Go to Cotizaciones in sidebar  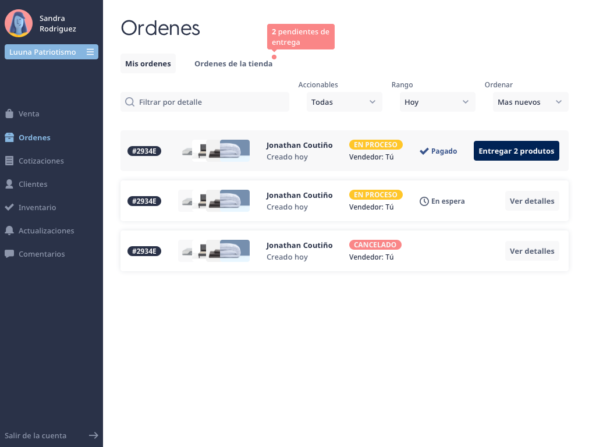pos(41,161)
